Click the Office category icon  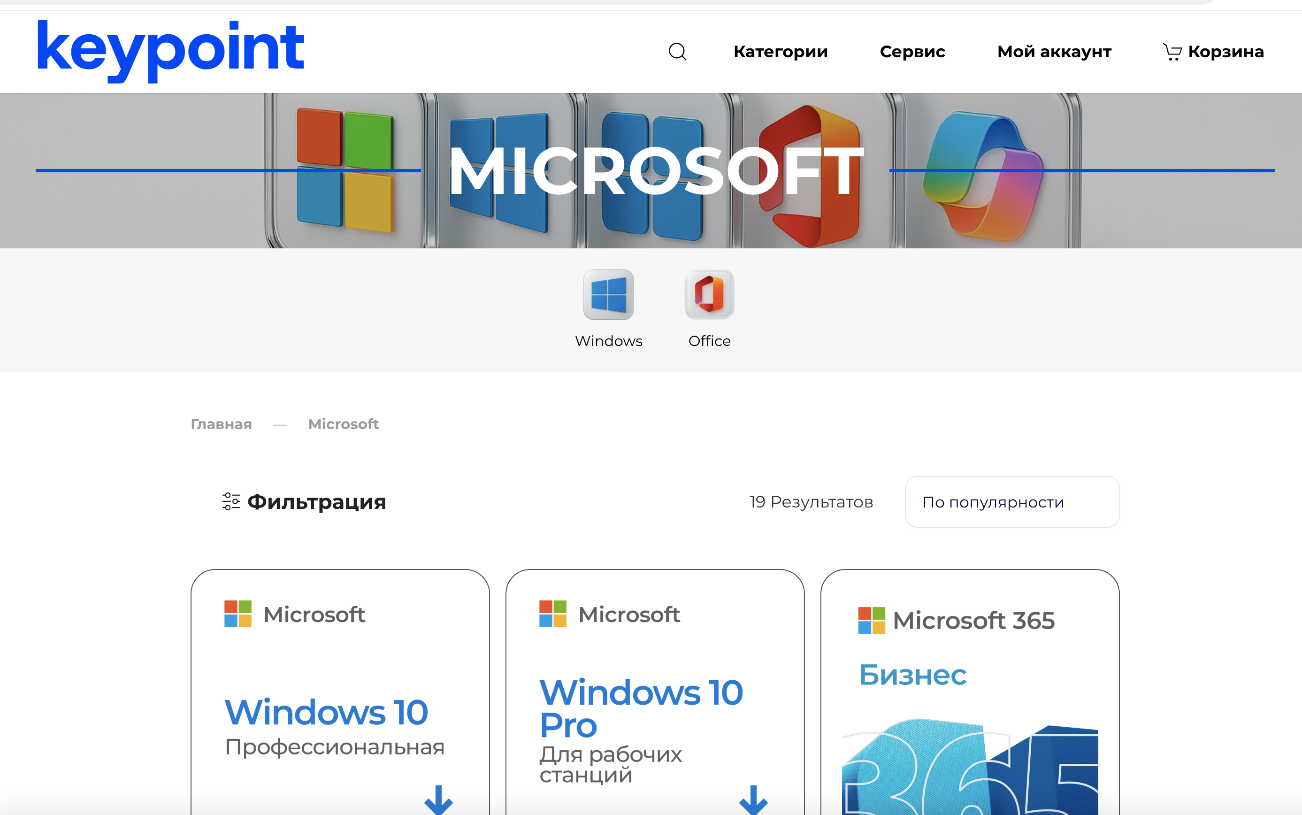[709, 295]
